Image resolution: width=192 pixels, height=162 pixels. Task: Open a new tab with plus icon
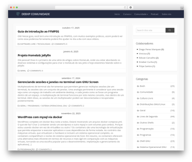[x=182, y=8]
